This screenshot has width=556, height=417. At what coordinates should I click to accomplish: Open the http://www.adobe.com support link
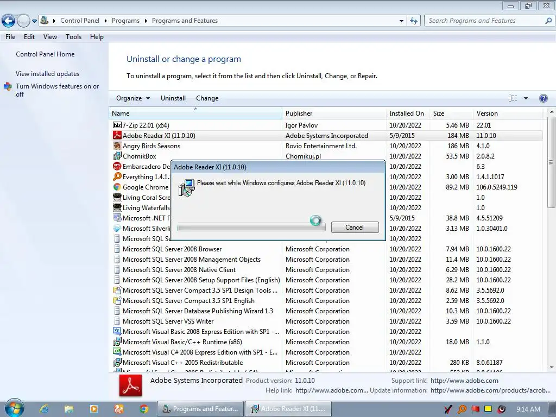click(x=464, y=381)
